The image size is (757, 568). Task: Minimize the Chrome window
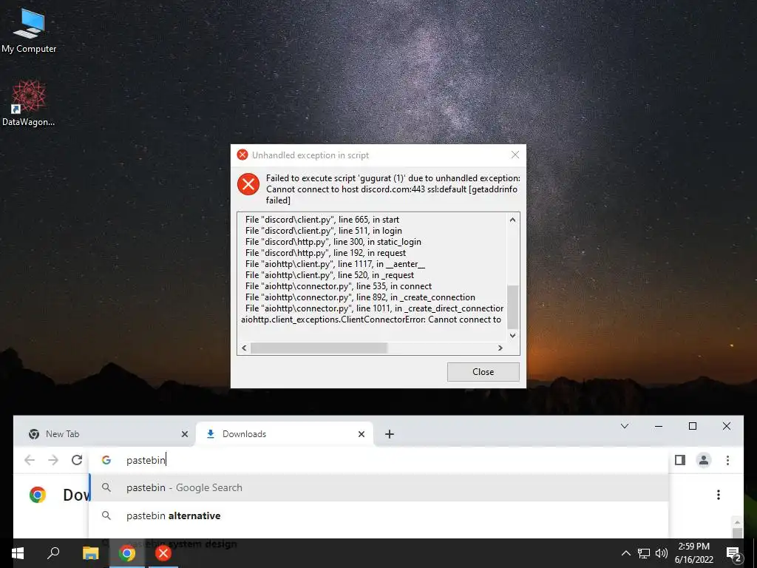pos(659,426)
